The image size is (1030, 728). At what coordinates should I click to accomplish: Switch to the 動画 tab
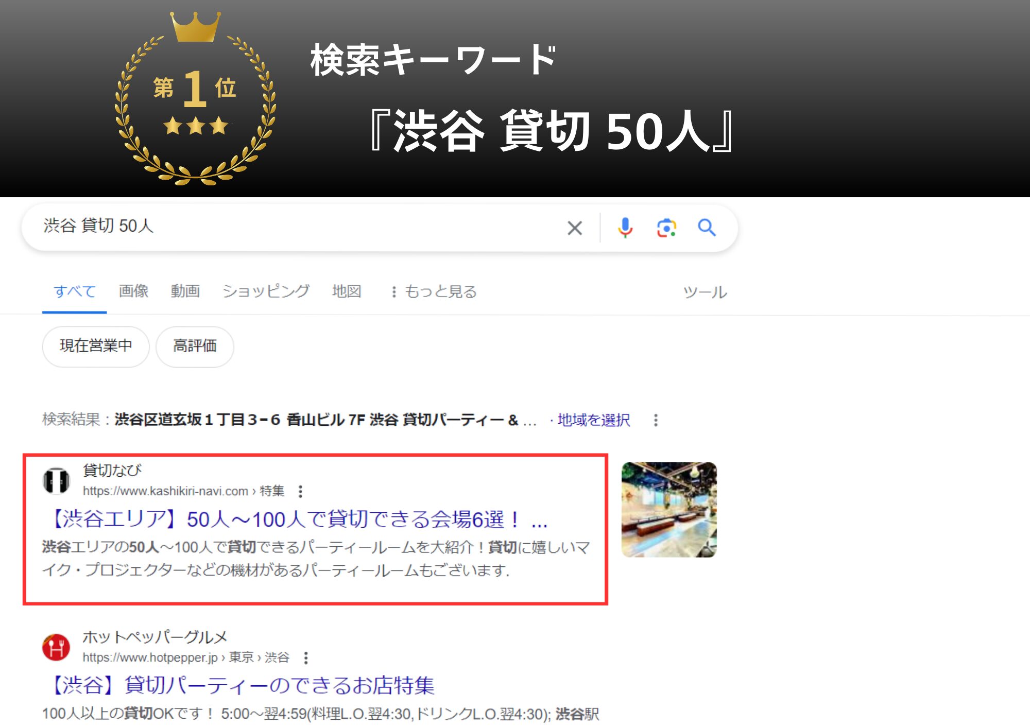click(x=185, y=291)
